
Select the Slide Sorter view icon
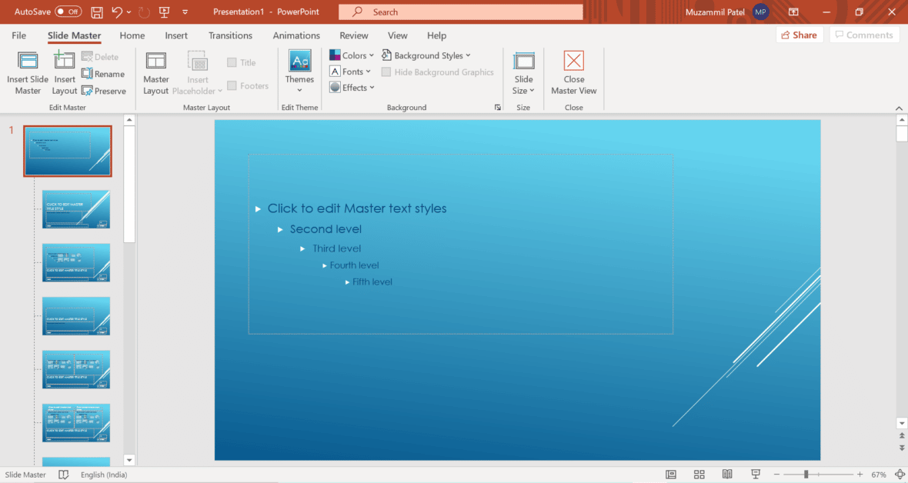click(x=699, y=475)
